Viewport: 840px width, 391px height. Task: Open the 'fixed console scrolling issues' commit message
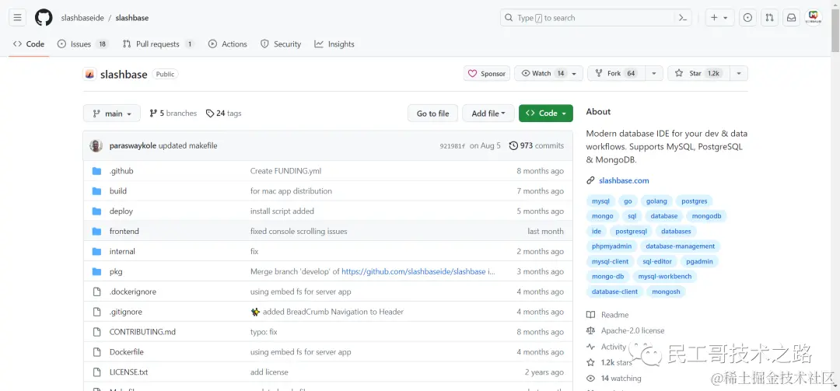pos(299,232)
